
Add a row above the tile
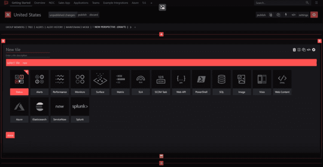(x=161, y=34)
